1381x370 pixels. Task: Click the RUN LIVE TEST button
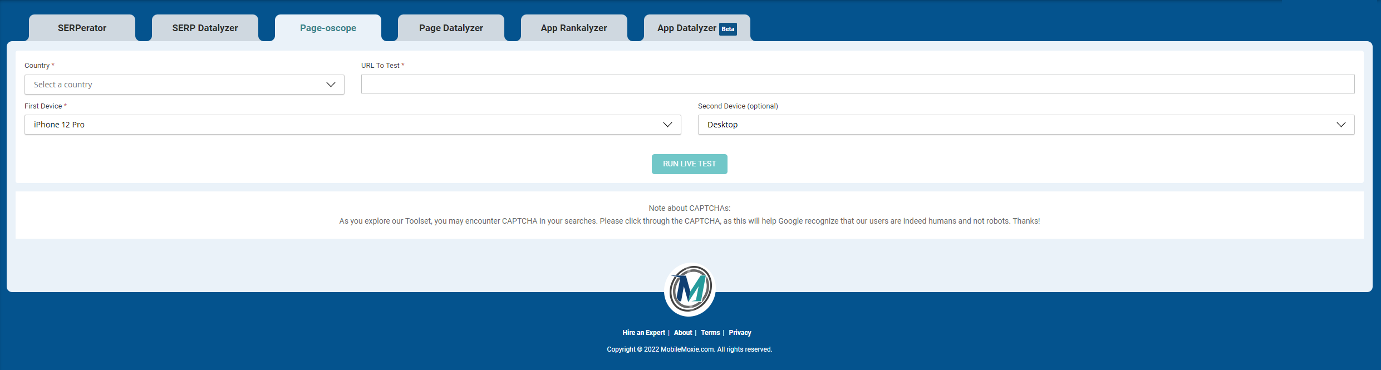690,164
